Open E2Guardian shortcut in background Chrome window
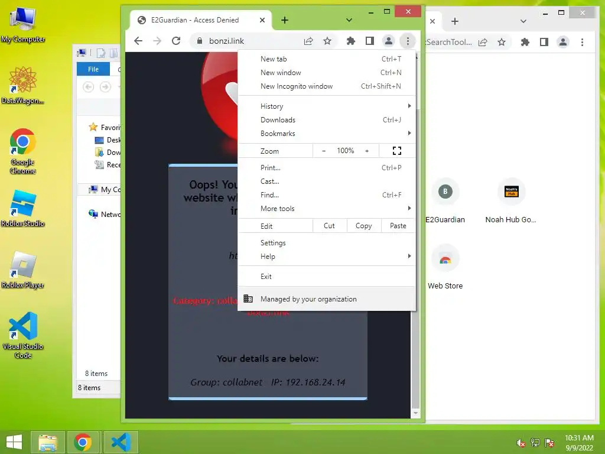 click(445, 201)
